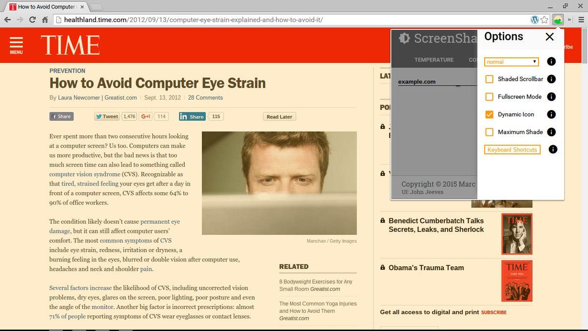Click the Tweet button
Viewport: 588px width, 331px height.
click(107, 117)
